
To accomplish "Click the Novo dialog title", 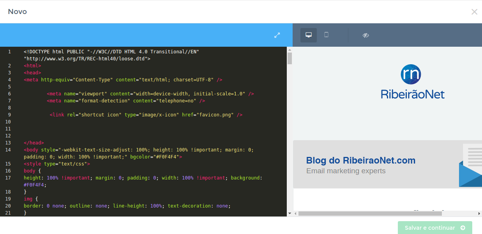I will tap(18, 12).
